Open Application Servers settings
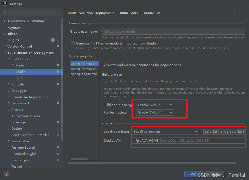 (x=26, y=116)
